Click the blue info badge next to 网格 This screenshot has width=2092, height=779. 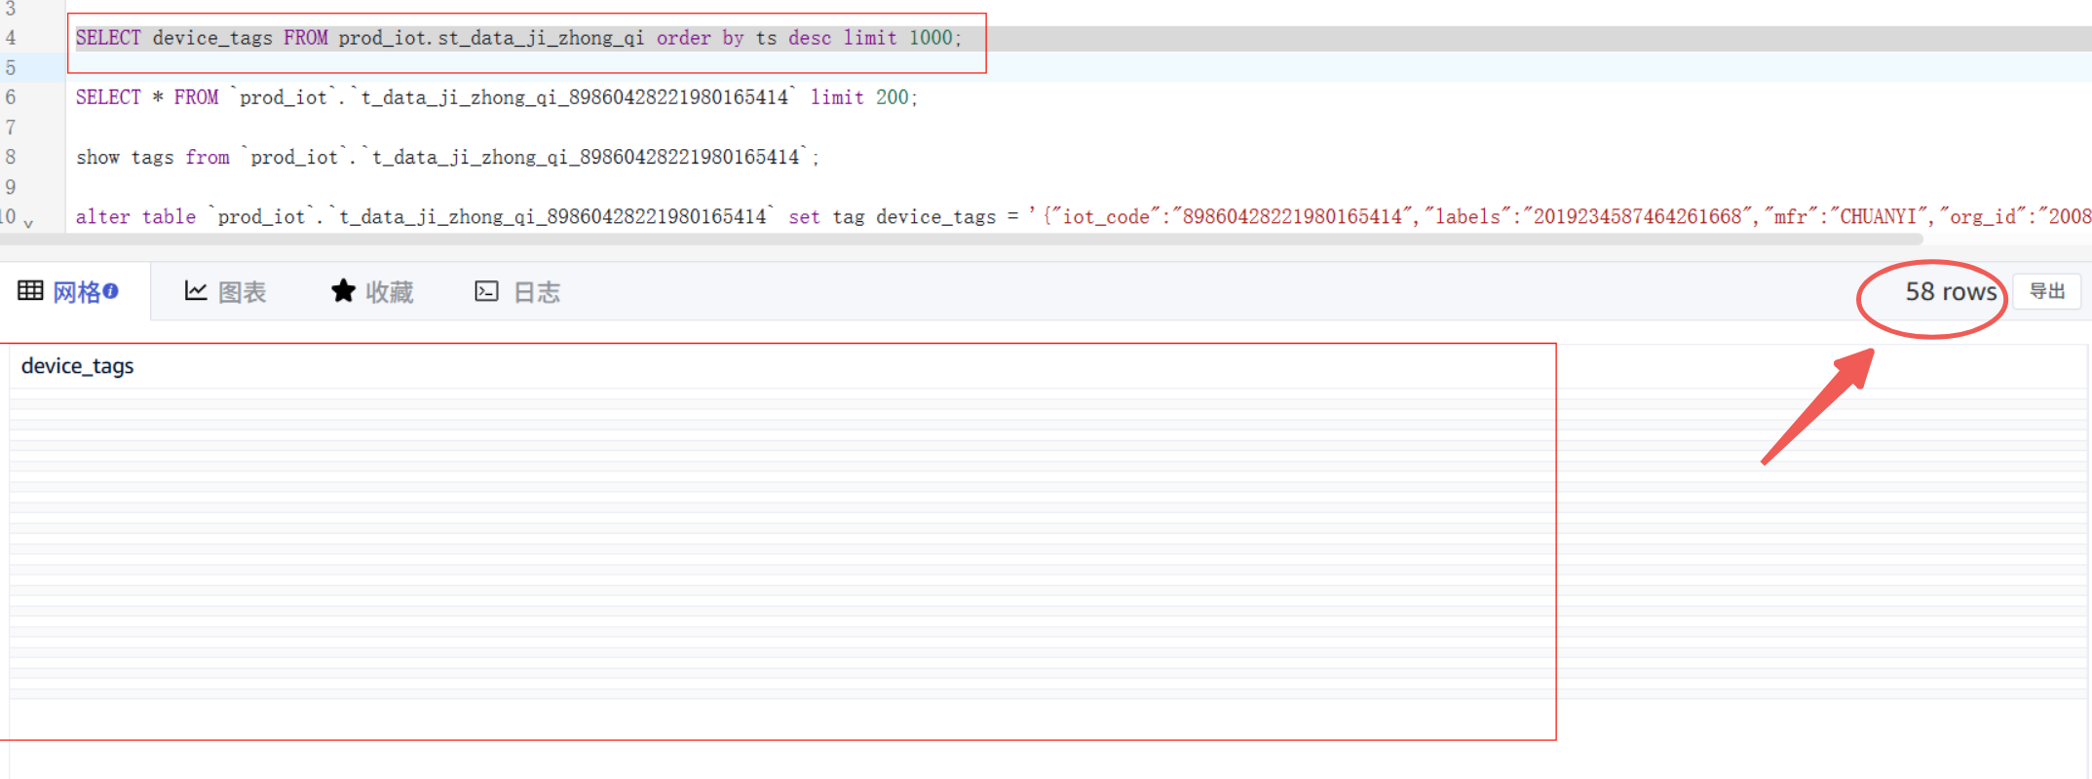(111, 291)
